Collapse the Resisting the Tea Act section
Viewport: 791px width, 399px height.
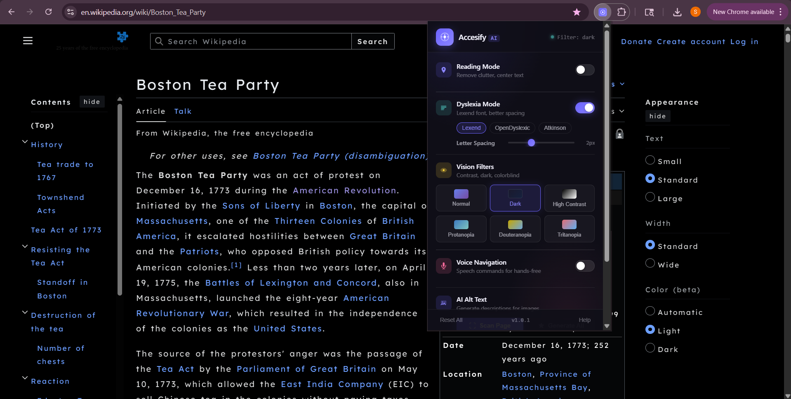coord(25,246)
